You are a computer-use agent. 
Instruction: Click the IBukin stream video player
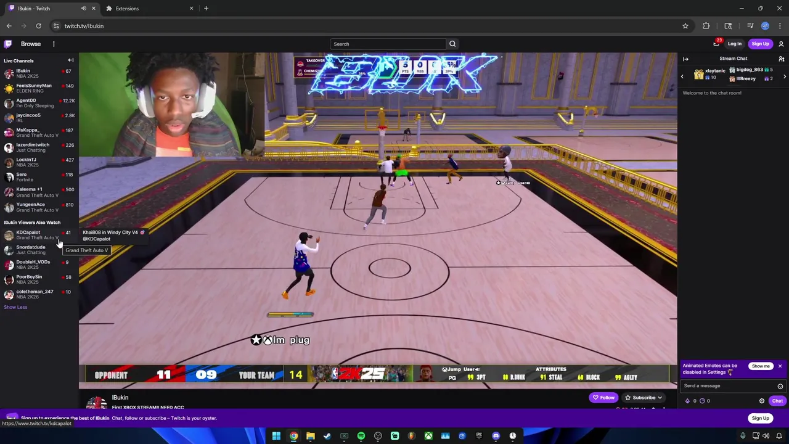pyautogui.click(x=378, y=221)
